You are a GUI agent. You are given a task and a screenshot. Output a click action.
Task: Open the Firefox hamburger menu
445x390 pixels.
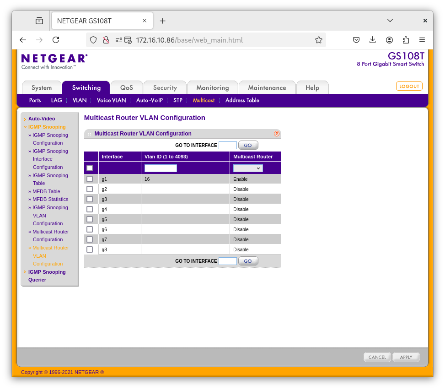click(422, 40)
